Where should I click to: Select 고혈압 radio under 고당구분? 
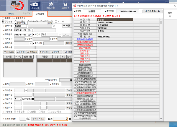[x=28, y=112]
